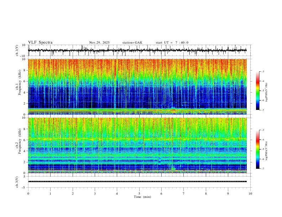Click the date 'Nov.29, 2025'

click(x=99, y=43)
